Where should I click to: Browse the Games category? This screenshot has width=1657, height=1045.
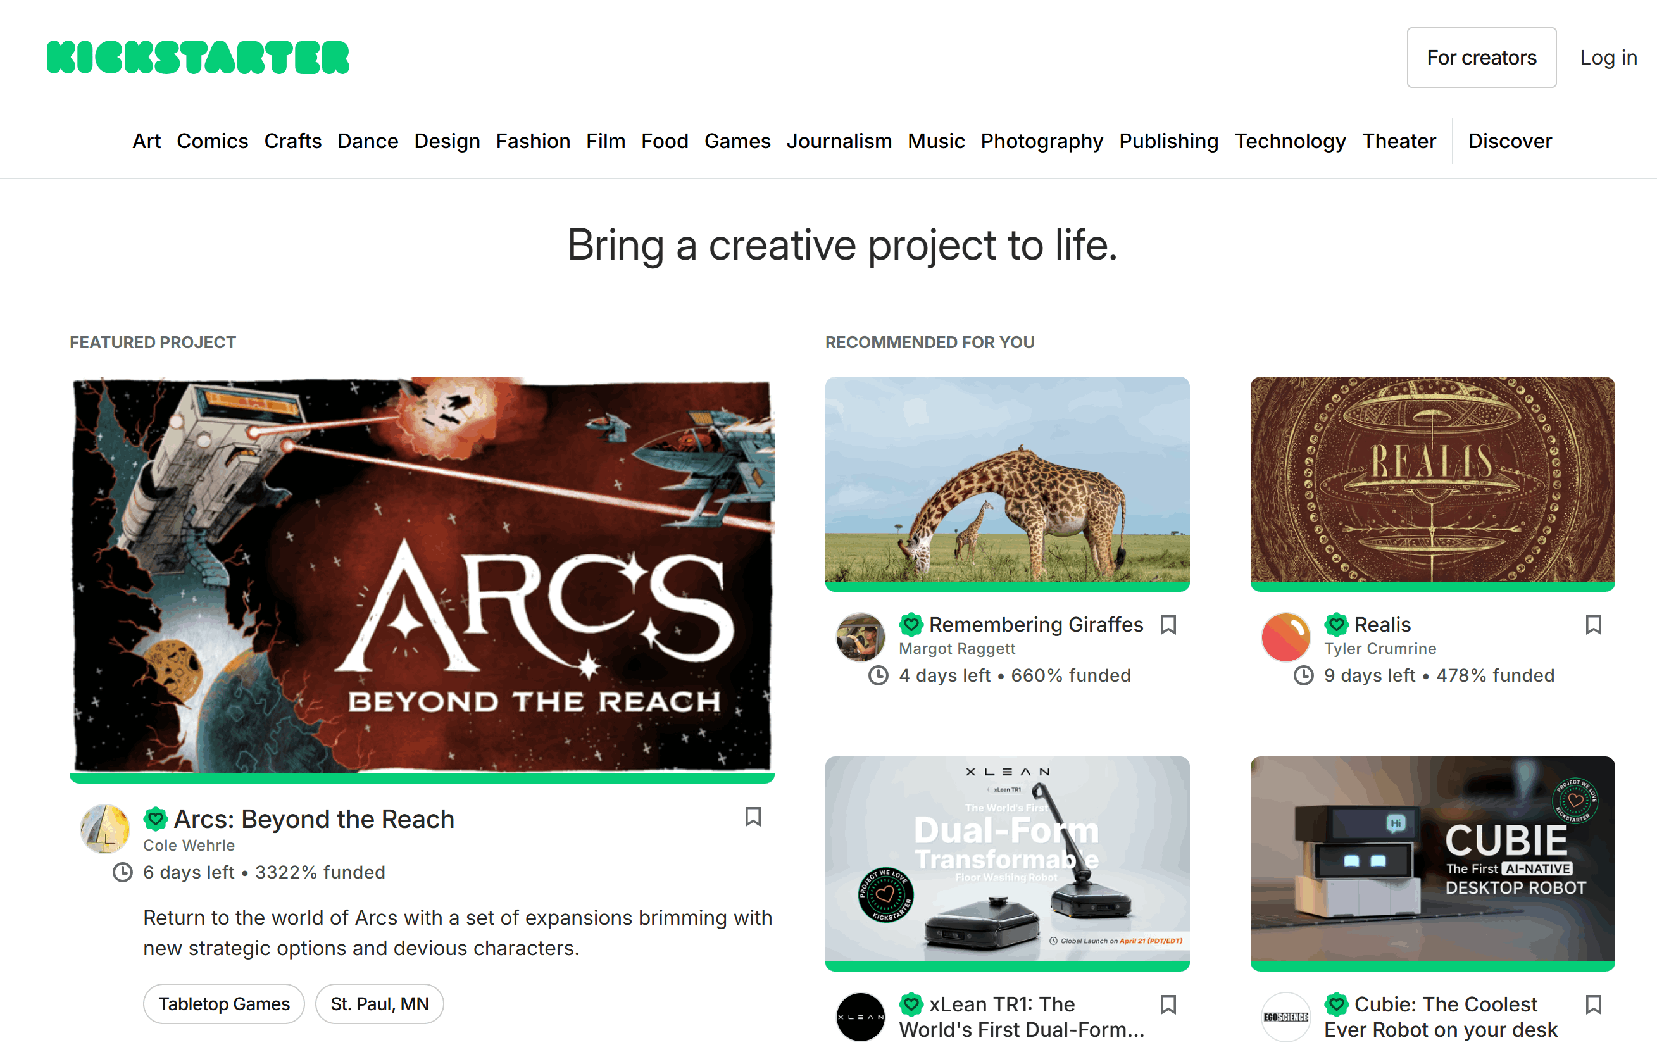click(737, 141)
